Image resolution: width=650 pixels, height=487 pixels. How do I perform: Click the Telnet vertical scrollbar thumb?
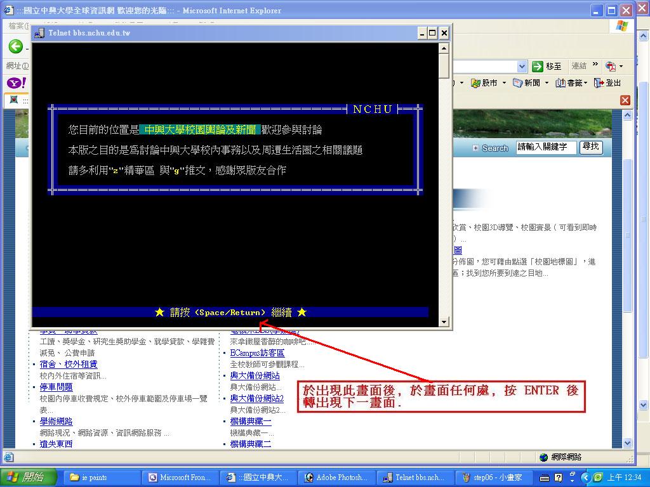click(x=444, y=66)
